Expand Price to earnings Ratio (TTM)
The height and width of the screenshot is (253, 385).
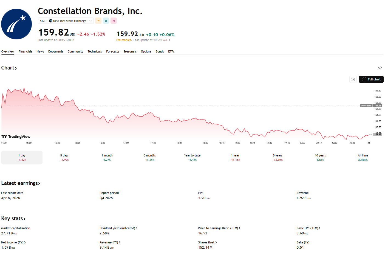[x=219, y=228]
